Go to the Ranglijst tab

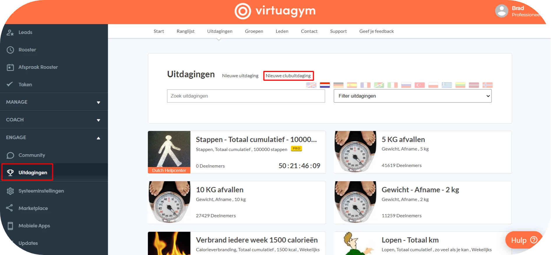186,31
